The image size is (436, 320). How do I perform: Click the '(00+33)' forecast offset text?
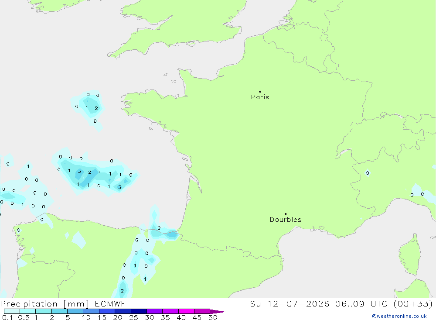[x=413, y=304]
